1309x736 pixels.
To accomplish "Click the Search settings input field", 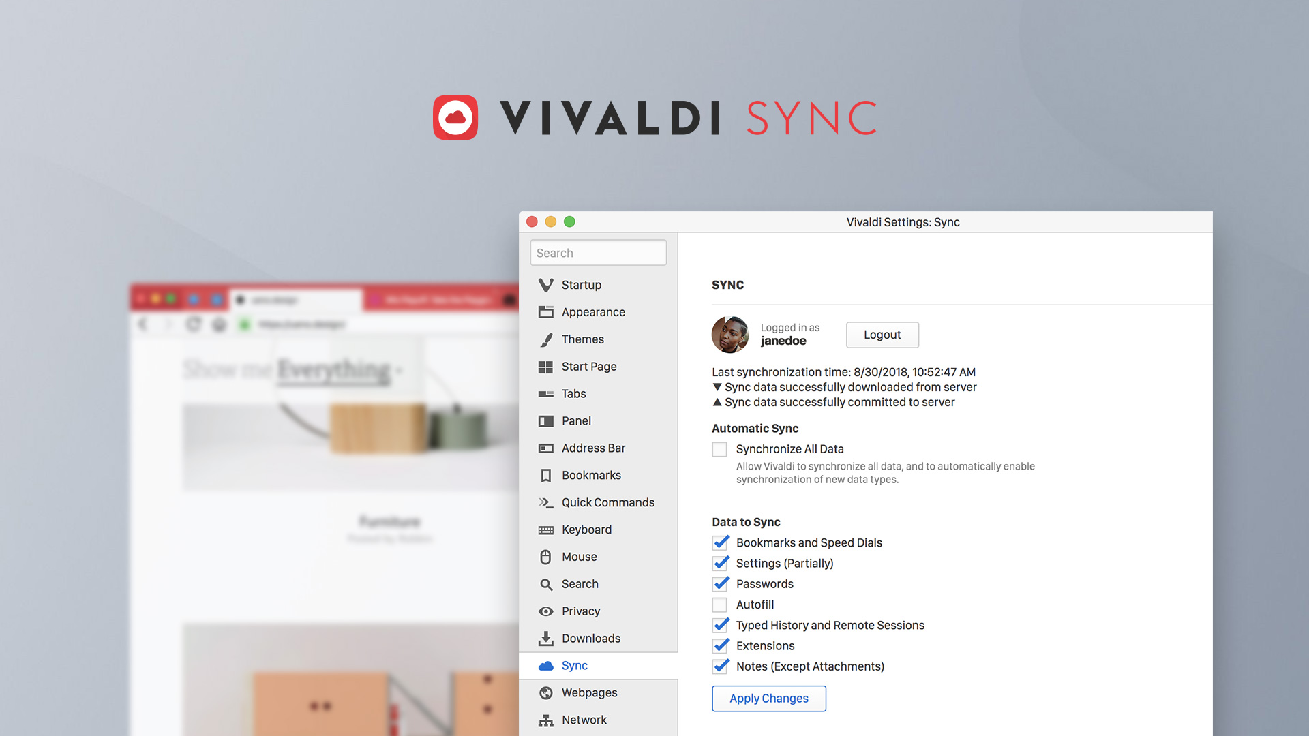I will tap(597, 251).
